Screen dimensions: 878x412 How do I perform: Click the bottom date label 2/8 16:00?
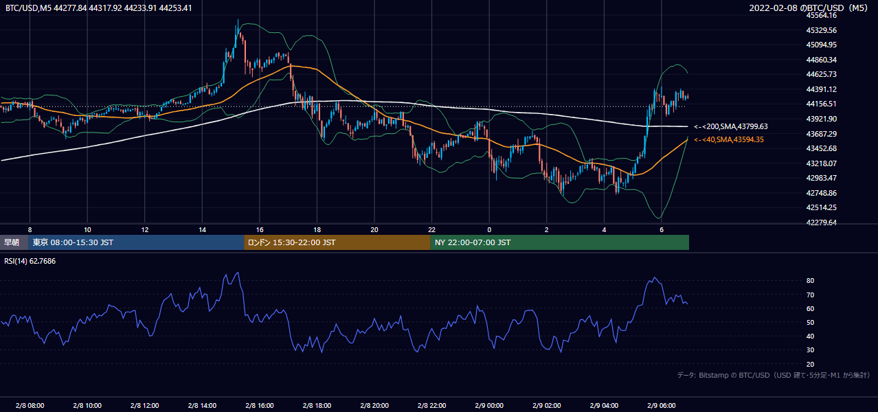coord(260,405)
